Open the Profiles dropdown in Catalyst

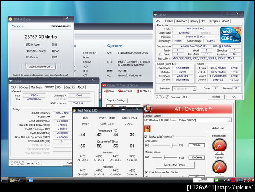[x=144, y=91]
